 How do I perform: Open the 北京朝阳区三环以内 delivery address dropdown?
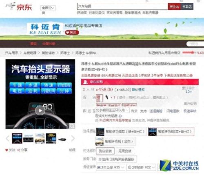pyautogui.click(x=112, y=110)
